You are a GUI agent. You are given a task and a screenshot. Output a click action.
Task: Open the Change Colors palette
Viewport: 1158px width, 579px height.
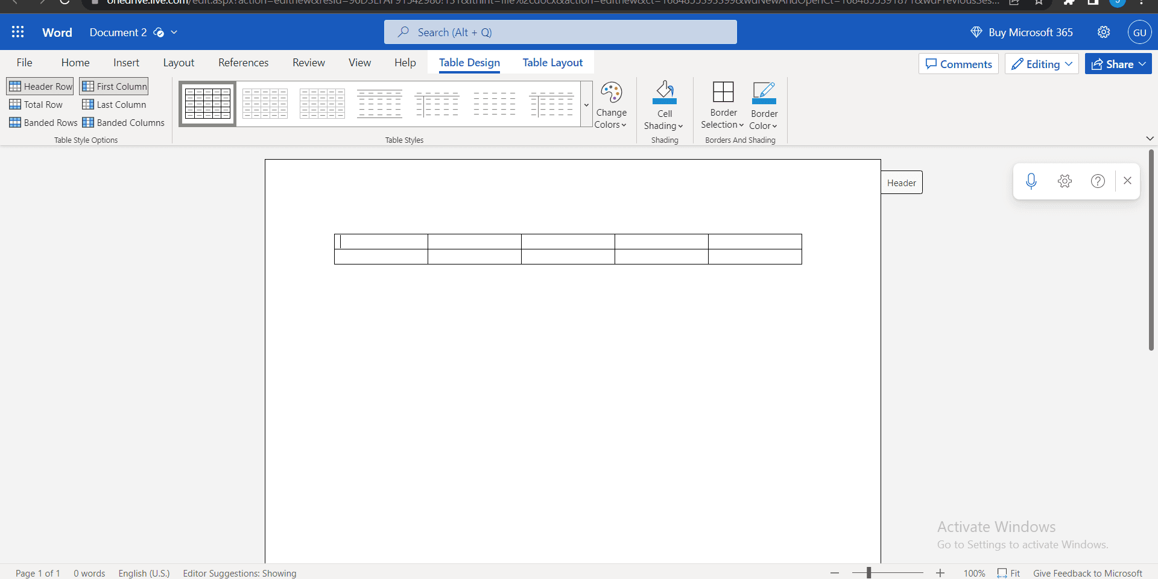pos(611,105)
